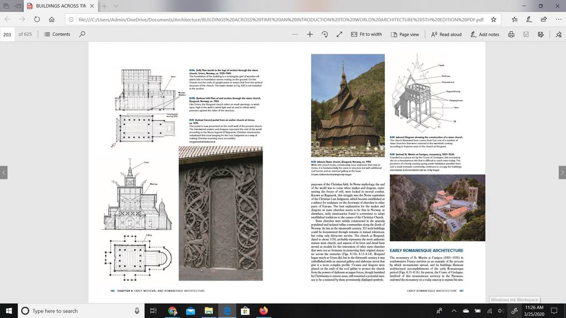Click Fit to width
566x318 pixels.
pyautogui.click(x=366, y=34)
